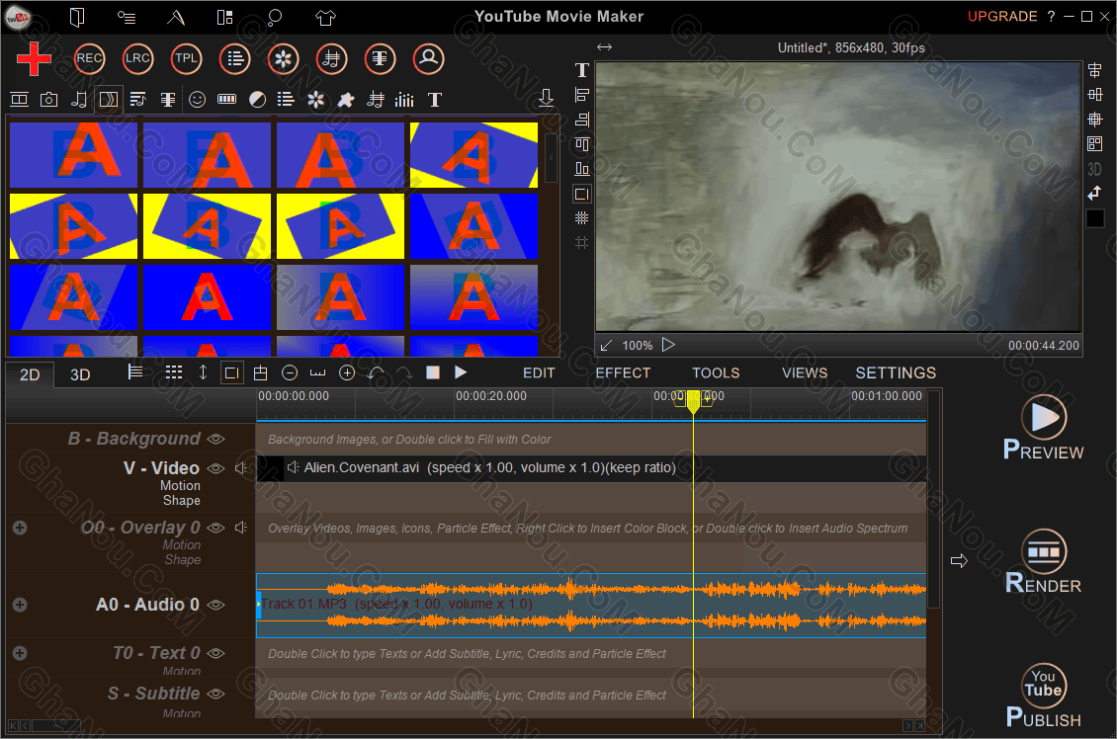Open the camera snapshot media tab
Viewport: 1117px width, 739px height.
pos(48,100)
